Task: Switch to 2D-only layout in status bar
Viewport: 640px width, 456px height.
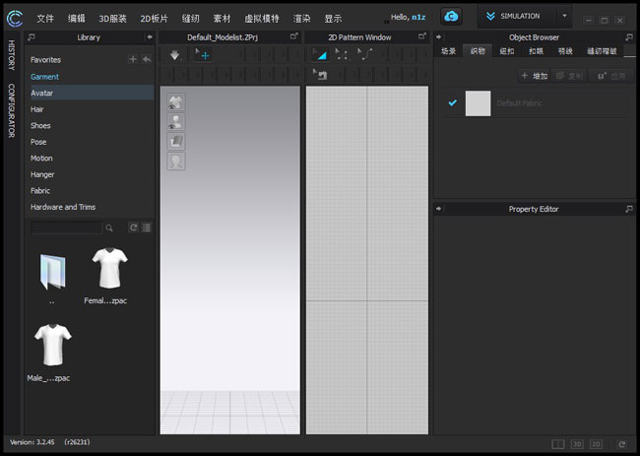Action: 596,444
